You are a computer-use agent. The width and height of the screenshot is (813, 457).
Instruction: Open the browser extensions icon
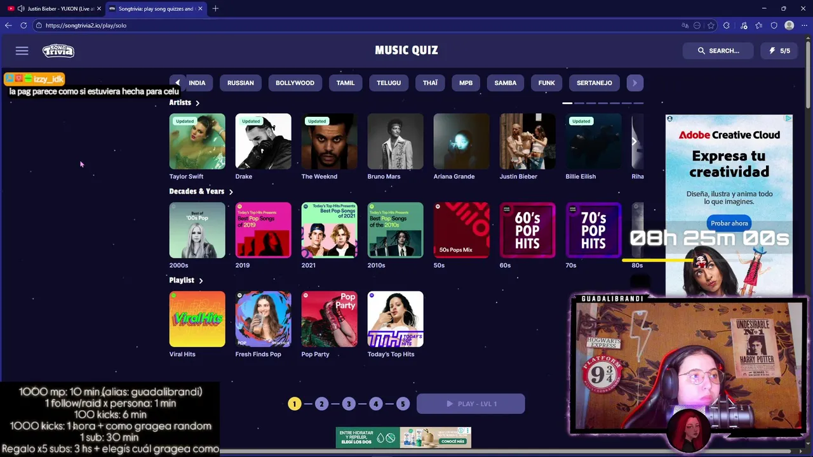[x=728, y=25]
